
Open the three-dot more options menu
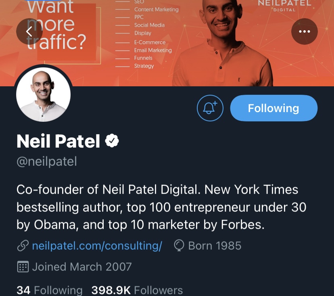[305, 31]
